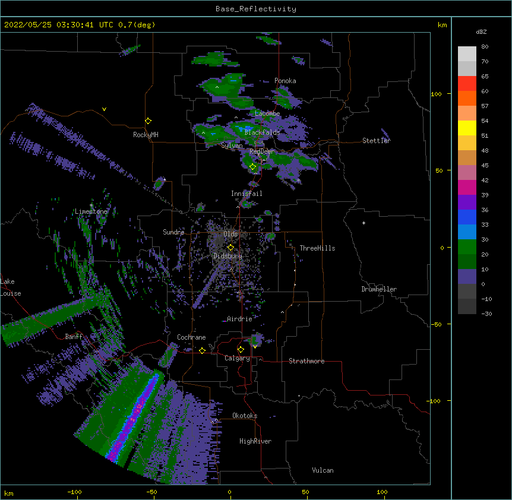The width and height of the screenshot is (512, 500).
Task: Click the white asterisk marker above Limestone
Action: coord(91,205)
